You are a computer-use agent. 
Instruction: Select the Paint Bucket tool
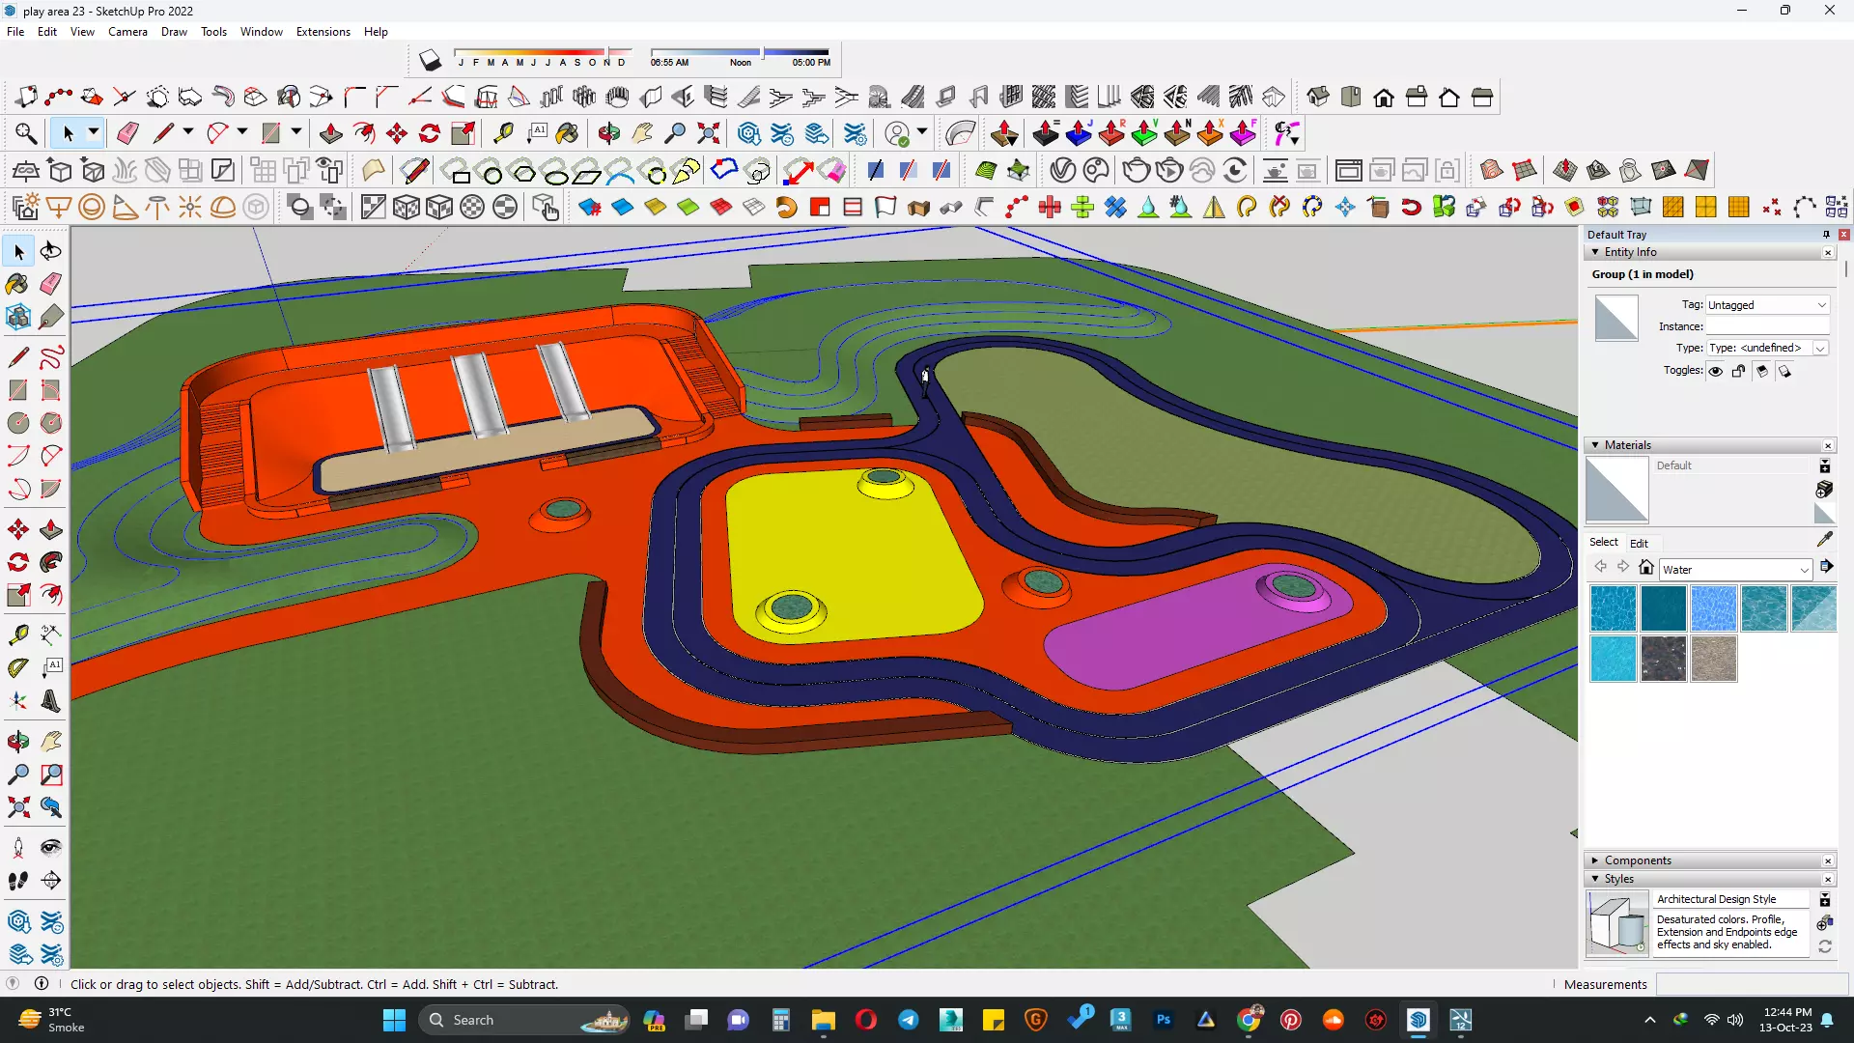tap(17, 284)
